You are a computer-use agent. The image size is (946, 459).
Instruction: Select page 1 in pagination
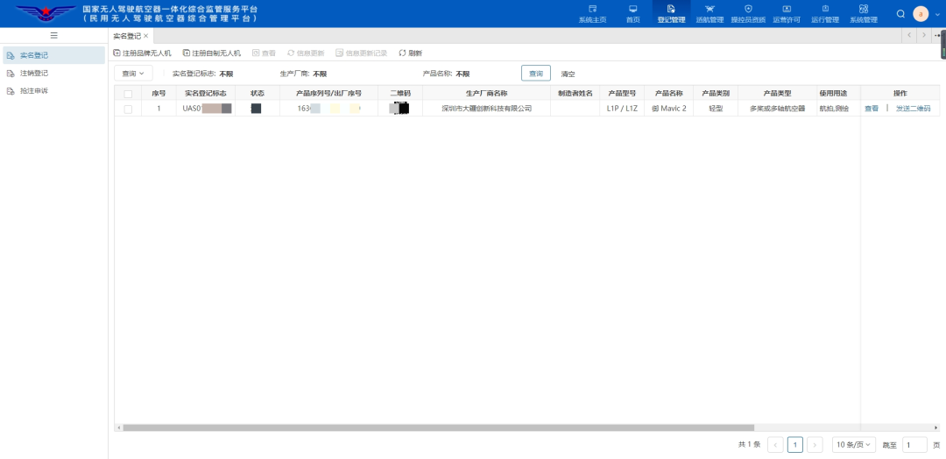(795, 445)
